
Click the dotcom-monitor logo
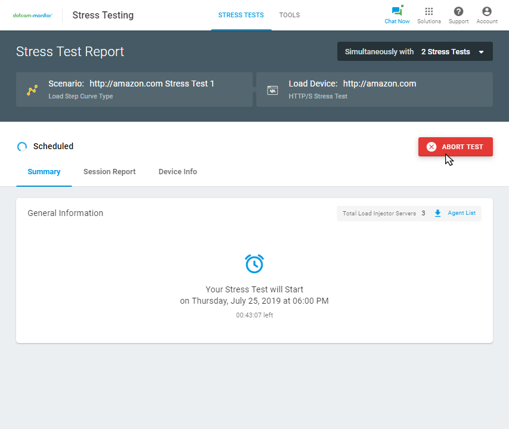point(32,16)
